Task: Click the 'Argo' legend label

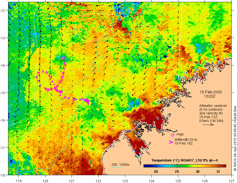Action: 180,134
